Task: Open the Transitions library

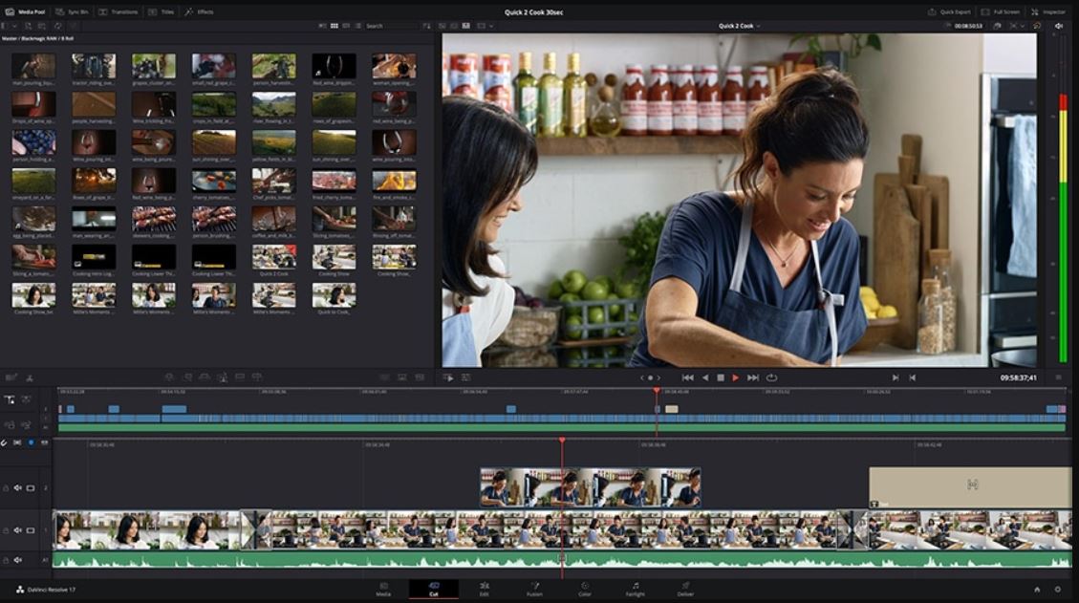Action: click(x=119, y=11)
